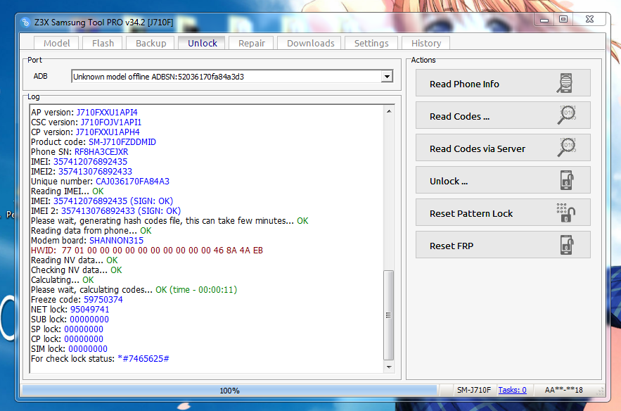Click the Unique number CAJ036170FA84A3 line
The image size is (621, 411).
[100, 182]
